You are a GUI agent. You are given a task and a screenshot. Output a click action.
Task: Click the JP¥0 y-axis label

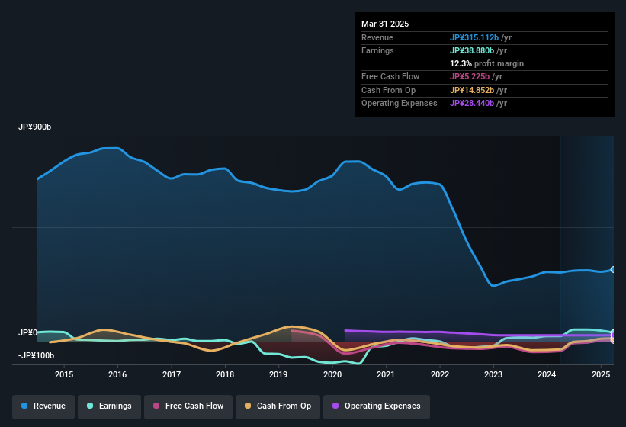(27, 332)
